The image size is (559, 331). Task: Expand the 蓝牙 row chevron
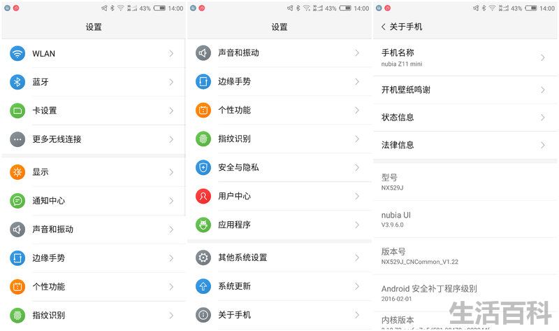171,82
